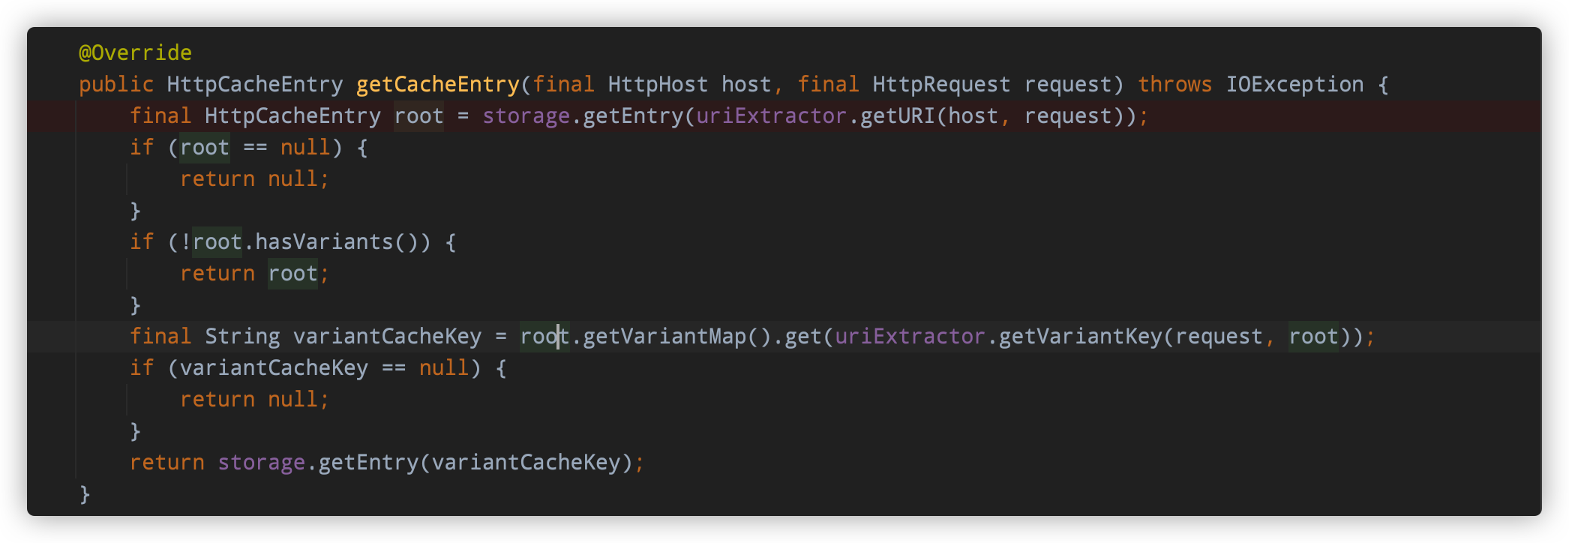Click the throws keyword
Screen dimensions: 1569x543
pos(1175,84)
